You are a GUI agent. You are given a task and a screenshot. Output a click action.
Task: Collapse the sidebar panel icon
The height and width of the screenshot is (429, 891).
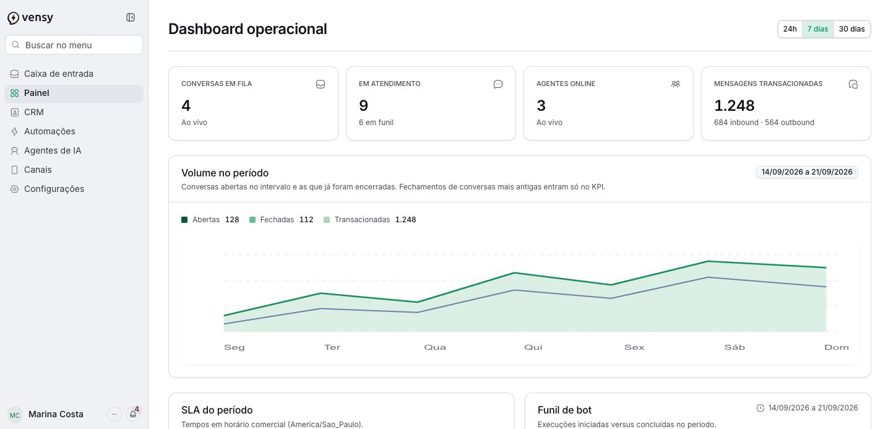(131, 17)
